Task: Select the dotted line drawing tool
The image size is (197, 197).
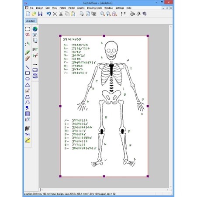Action: (x=28, y=44)
